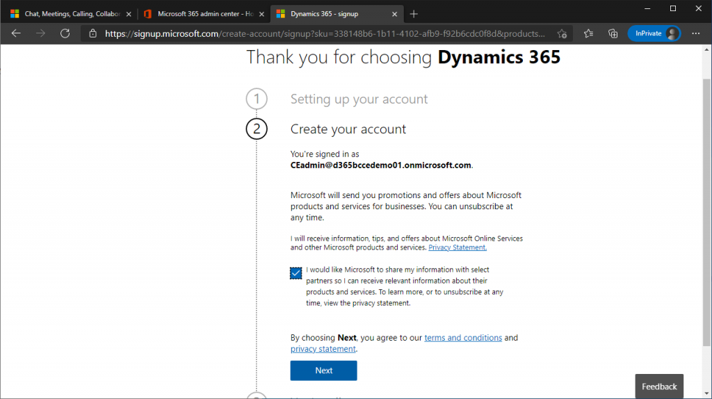Open the terms and conditions link
712x399 pixels.
click(x=463, y=338)
